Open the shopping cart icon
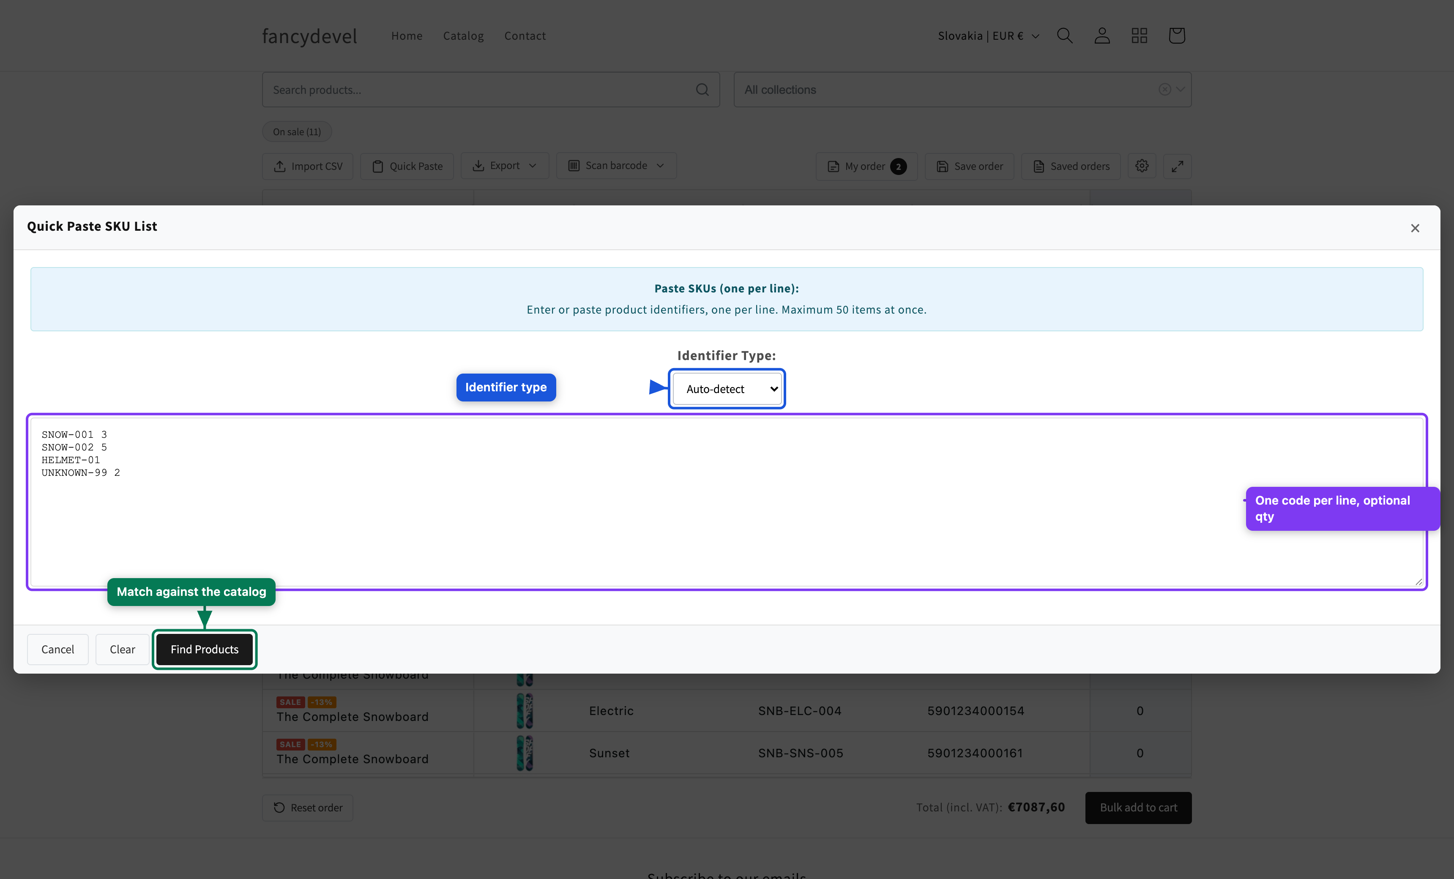Screen dimensions: 1454x879 (x=1177, y=35)
